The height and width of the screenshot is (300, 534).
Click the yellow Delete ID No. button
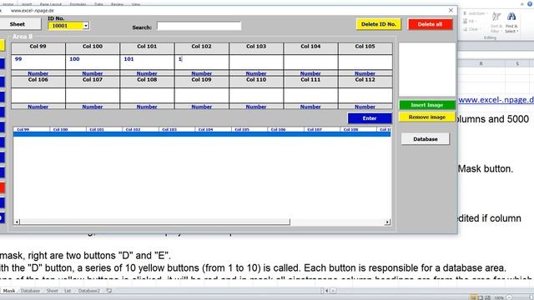point(378,24)
